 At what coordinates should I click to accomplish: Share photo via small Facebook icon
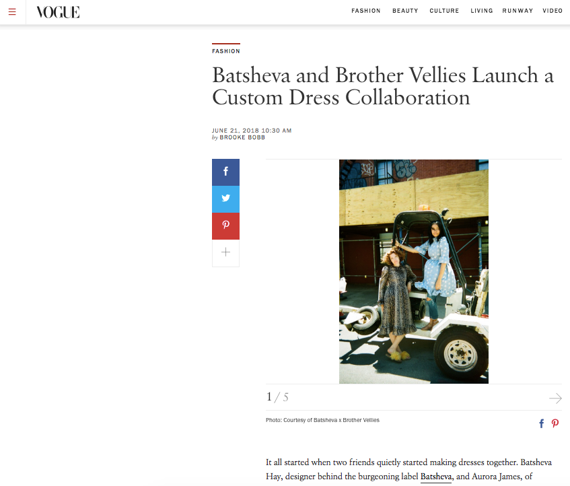(x=541, y=423)
